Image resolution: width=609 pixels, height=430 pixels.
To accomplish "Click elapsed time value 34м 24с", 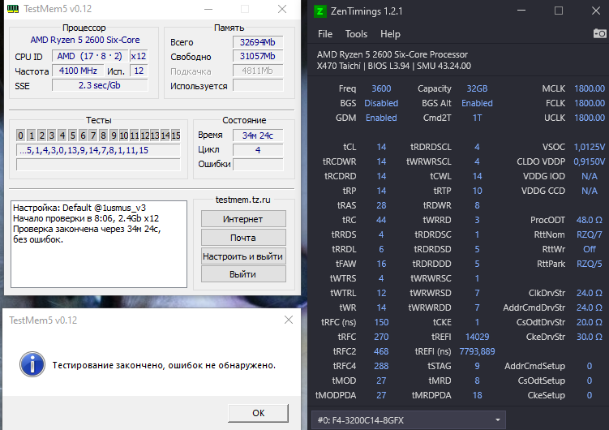I will tap(258, 135).
